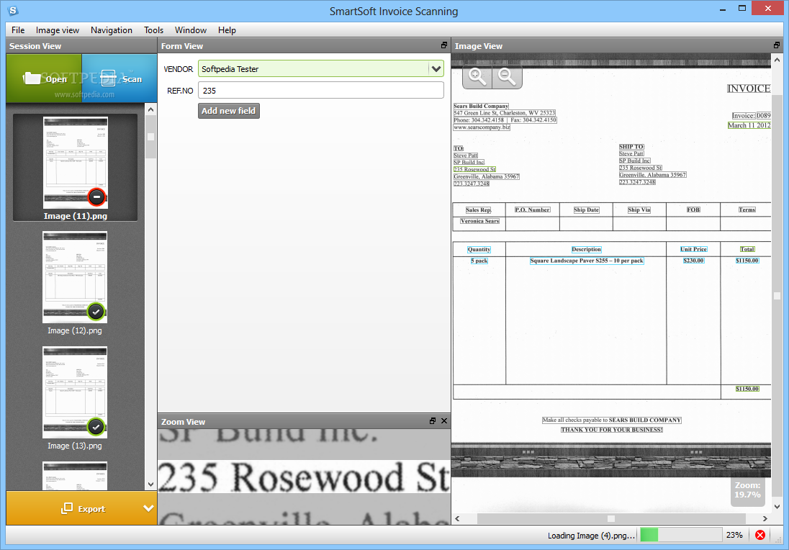Open the Window menu

190,30
